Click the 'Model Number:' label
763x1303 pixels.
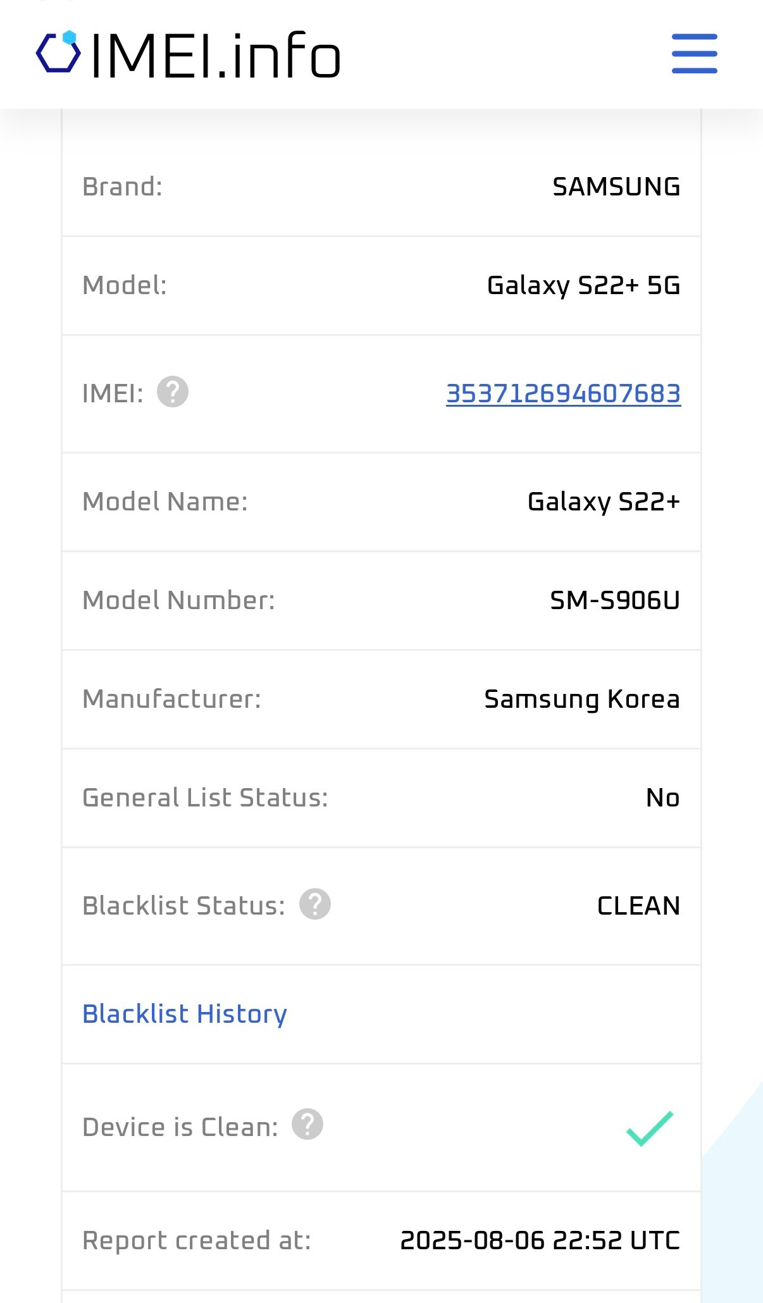click(179, 600)
